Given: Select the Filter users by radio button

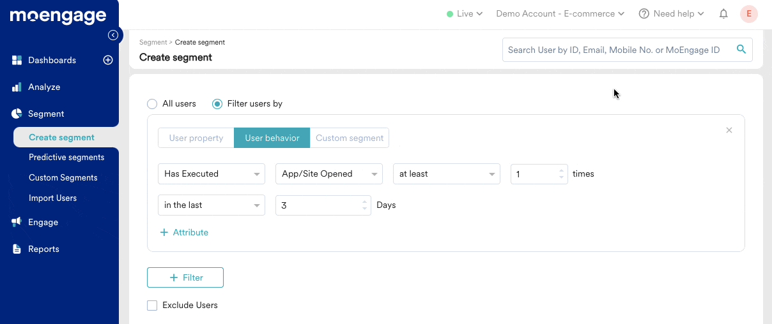Looking at the screenshot, I should pos(217,103).
